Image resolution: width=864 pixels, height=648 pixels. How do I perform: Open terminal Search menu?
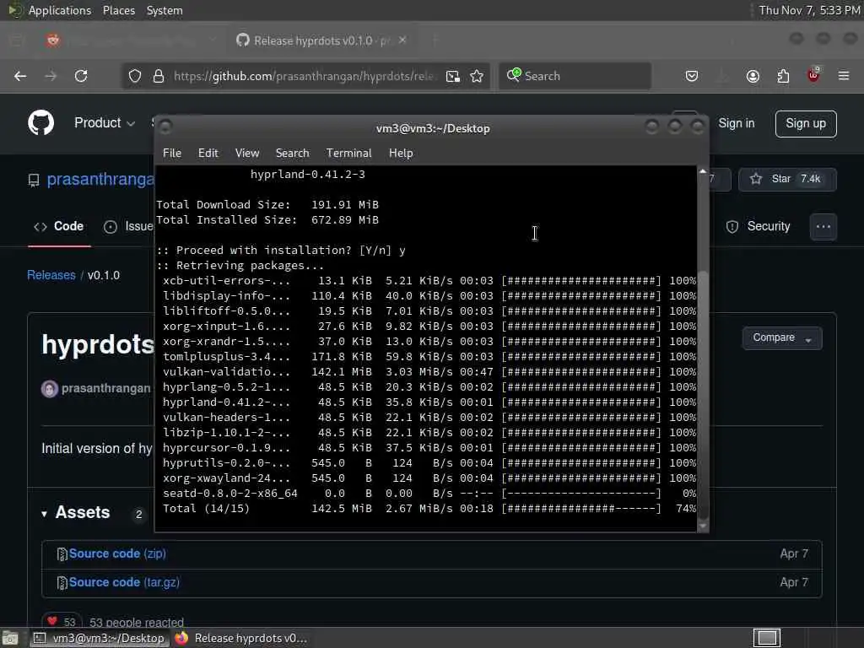point(292,154)
